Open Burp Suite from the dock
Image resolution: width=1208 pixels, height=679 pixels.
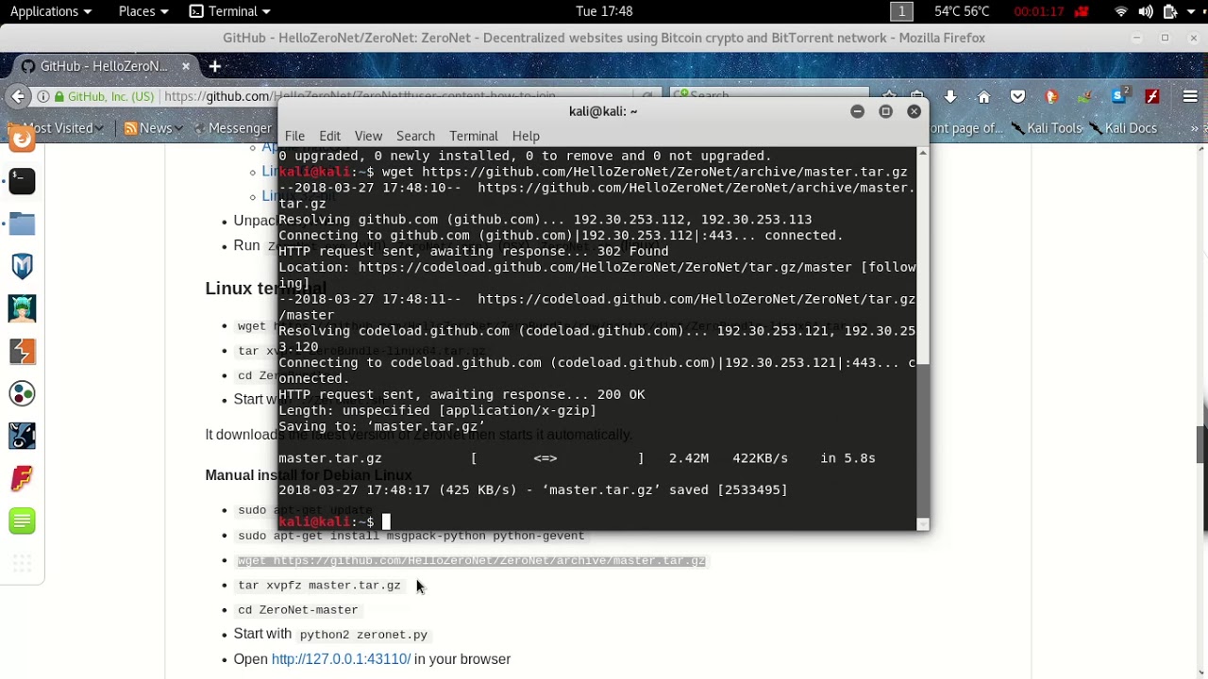click(23, 351)
